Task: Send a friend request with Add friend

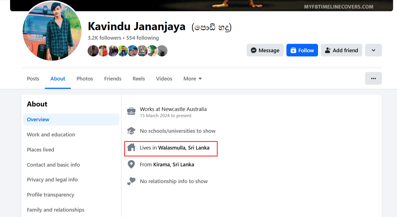Action: 342,50
